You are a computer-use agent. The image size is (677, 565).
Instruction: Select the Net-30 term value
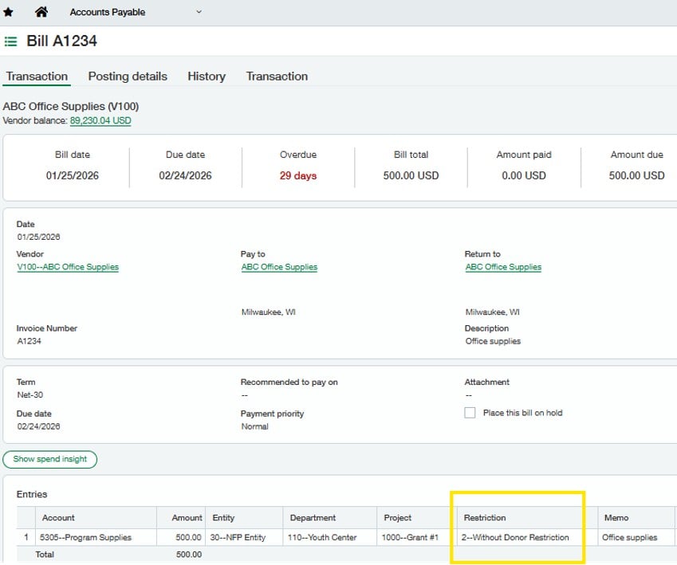(x=30, y=395)
